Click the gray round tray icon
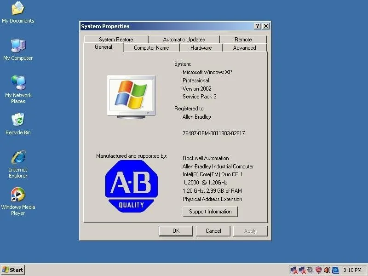This screenshot has width=368, height=276. click(310, 270)
